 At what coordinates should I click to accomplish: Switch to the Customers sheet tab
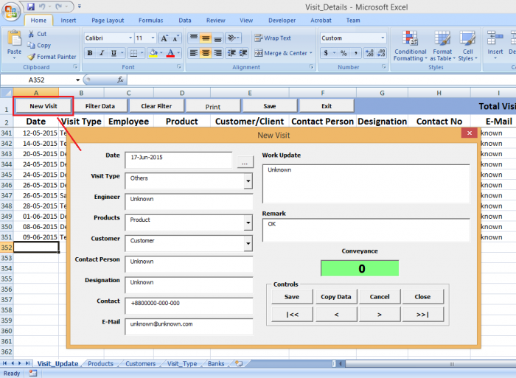pos(140,364)
